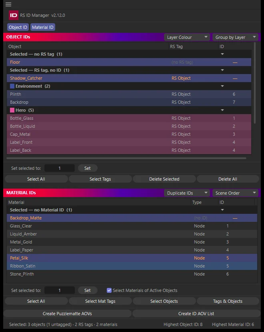This screenshot has width=264, height=332.
Task: Click the Delete Selected button
Action: (164, 179)
